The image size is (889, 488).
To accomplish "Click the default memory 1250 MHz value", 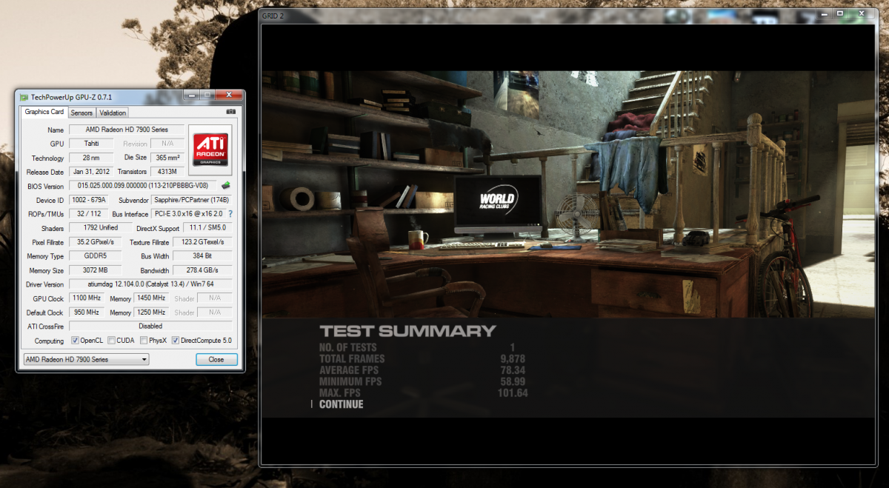I will coord(150,312).
